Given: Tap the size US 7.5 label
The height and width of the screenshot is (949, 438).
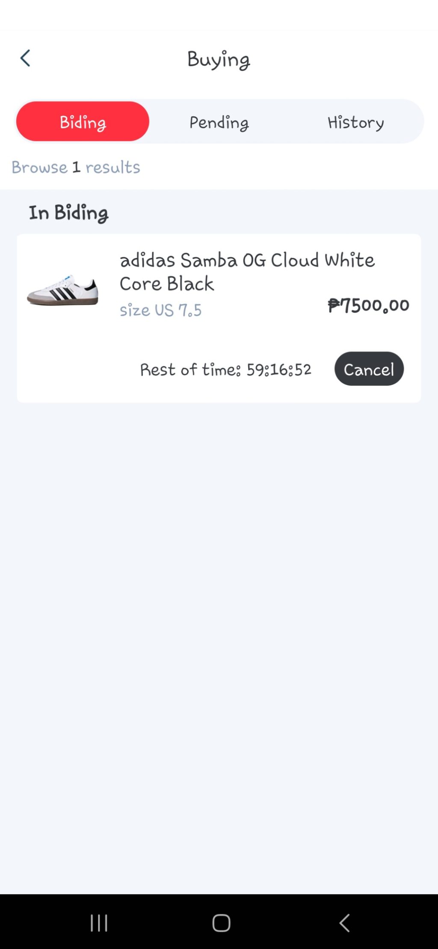Looking at the screenshot, I should pos(160,310).
